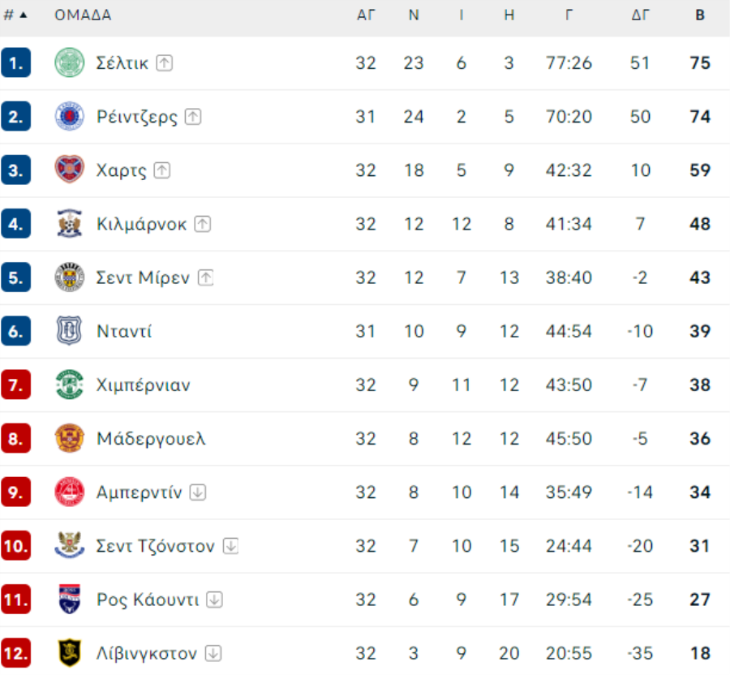Select the Kilmarnock crest icon
730x675 pixels.
coord(70,224)
